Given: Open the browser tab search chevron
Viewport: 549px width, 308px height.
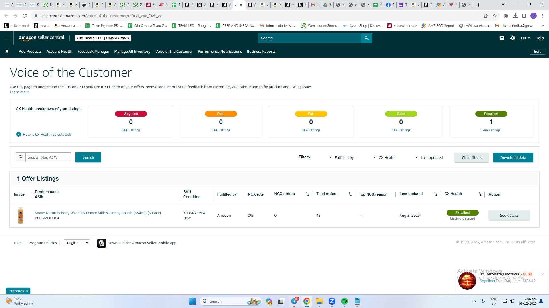Looking at the screenshot, I should pyautogui.click(x=503, y=4).
